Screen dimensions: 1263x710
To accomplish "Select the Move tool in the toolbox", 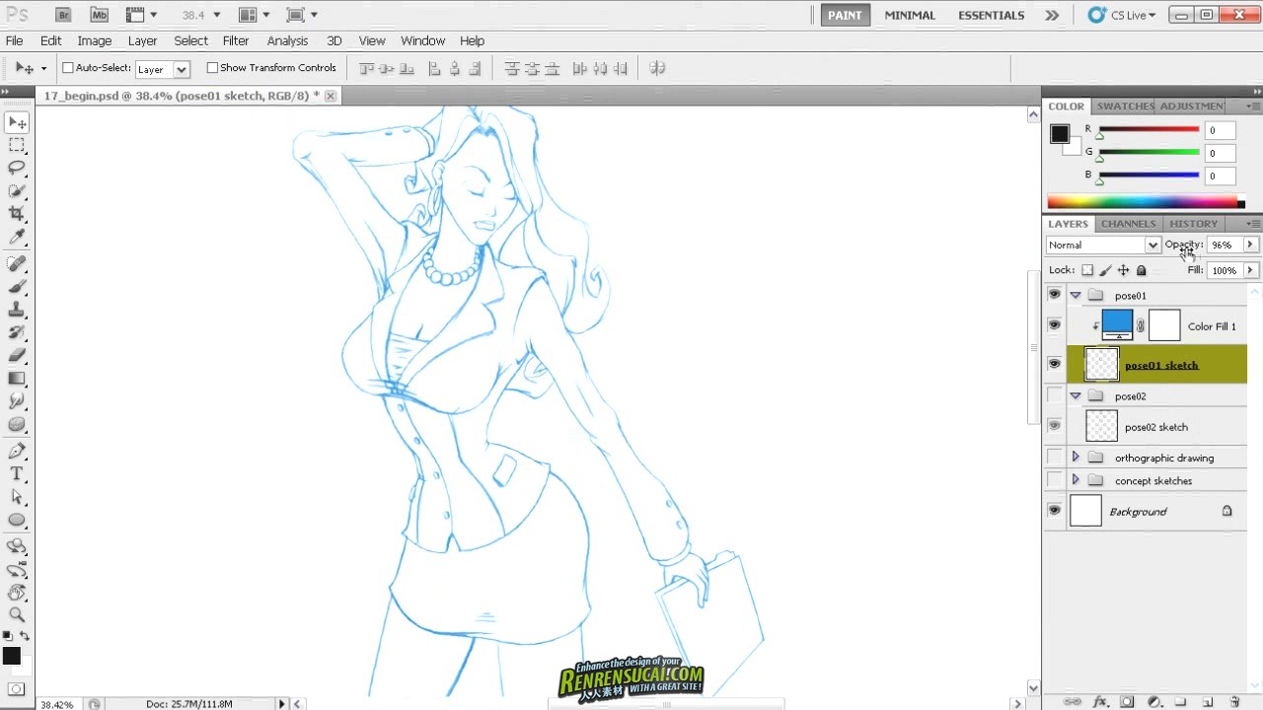I will pos(17,122).
